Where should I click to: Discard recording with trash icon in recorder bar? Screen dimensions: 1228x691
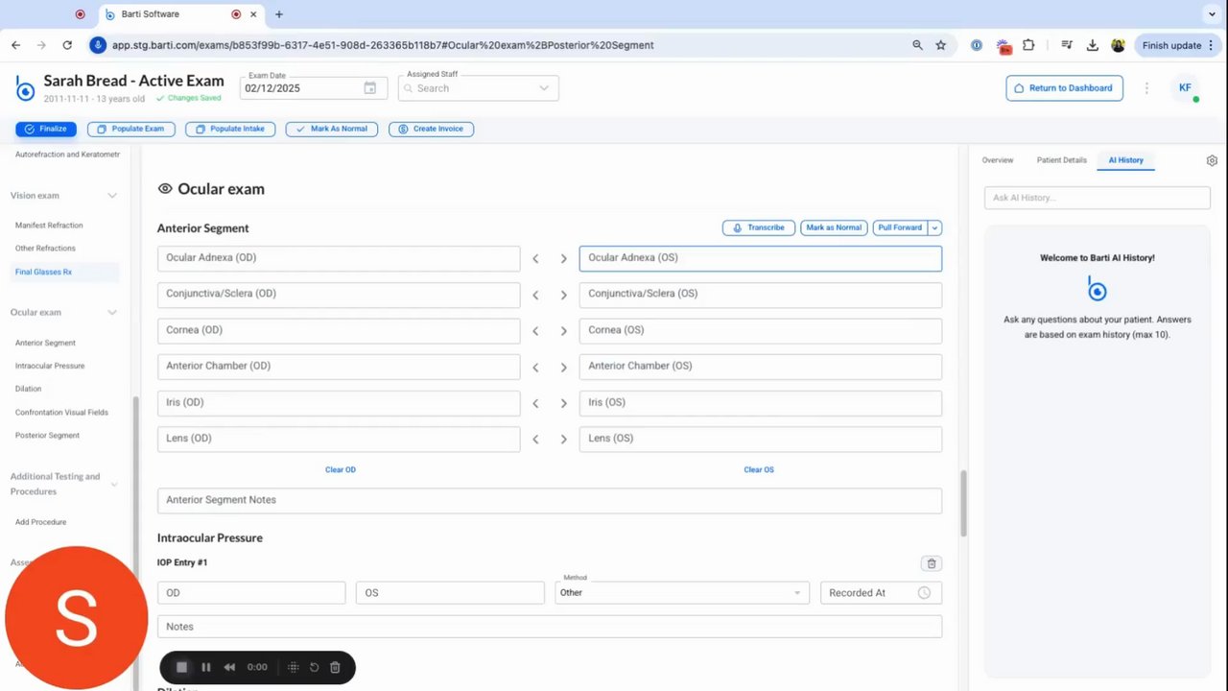pyautogui.click(x=335, y=667)
